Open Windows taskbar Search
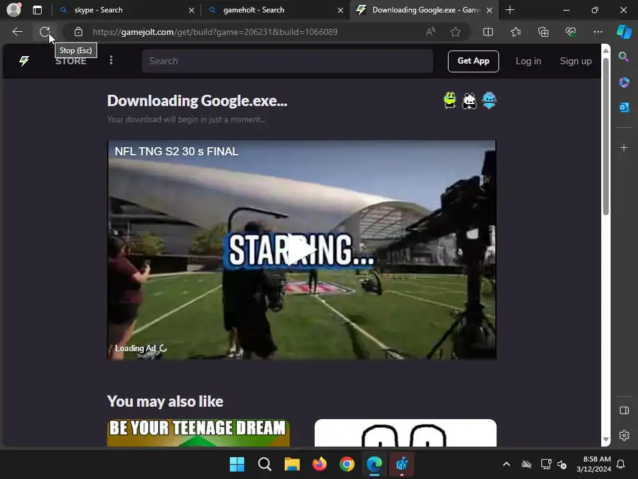This screenshot has width=638, height=479. 264,464
